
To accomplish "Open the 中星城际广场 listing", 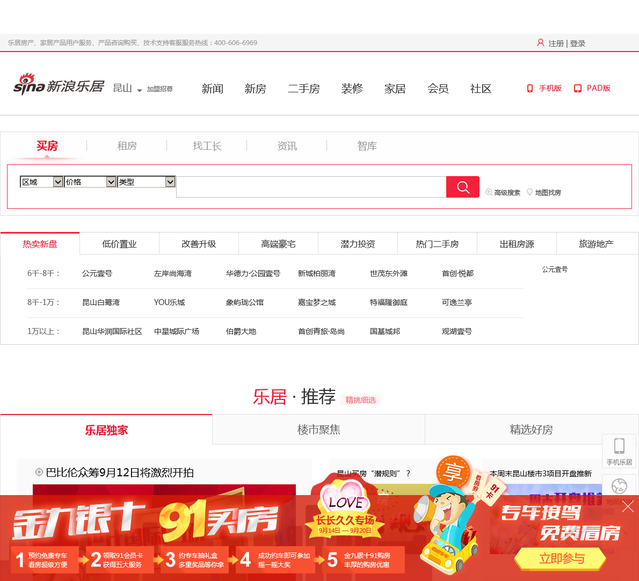I will tap(177, 331).
